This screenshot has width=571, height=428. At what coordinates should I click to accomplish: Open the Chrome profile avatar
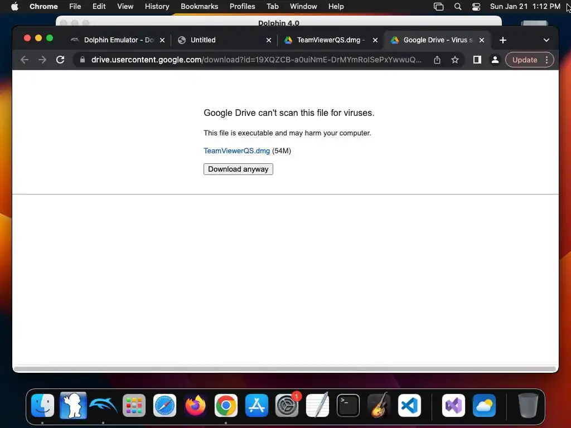click(495, 60)
